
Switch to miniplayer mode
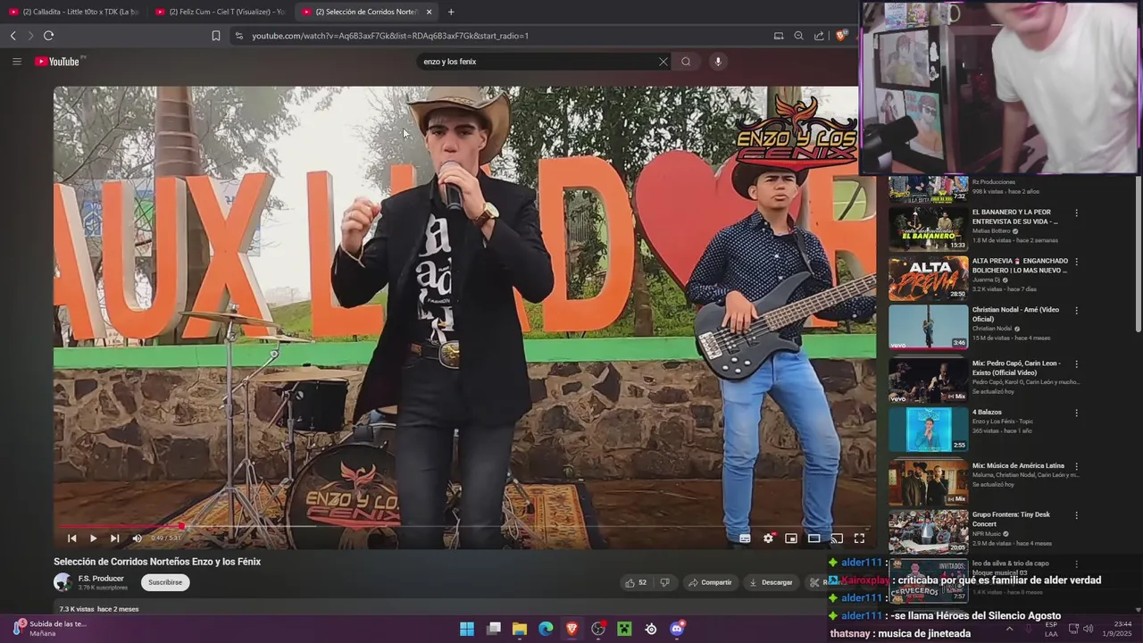point(791,539)
